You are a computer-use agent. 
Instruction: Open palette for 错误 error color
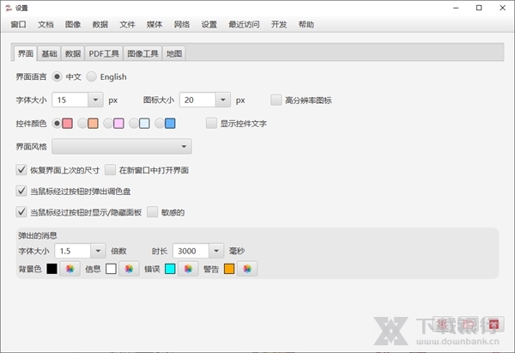188,269
